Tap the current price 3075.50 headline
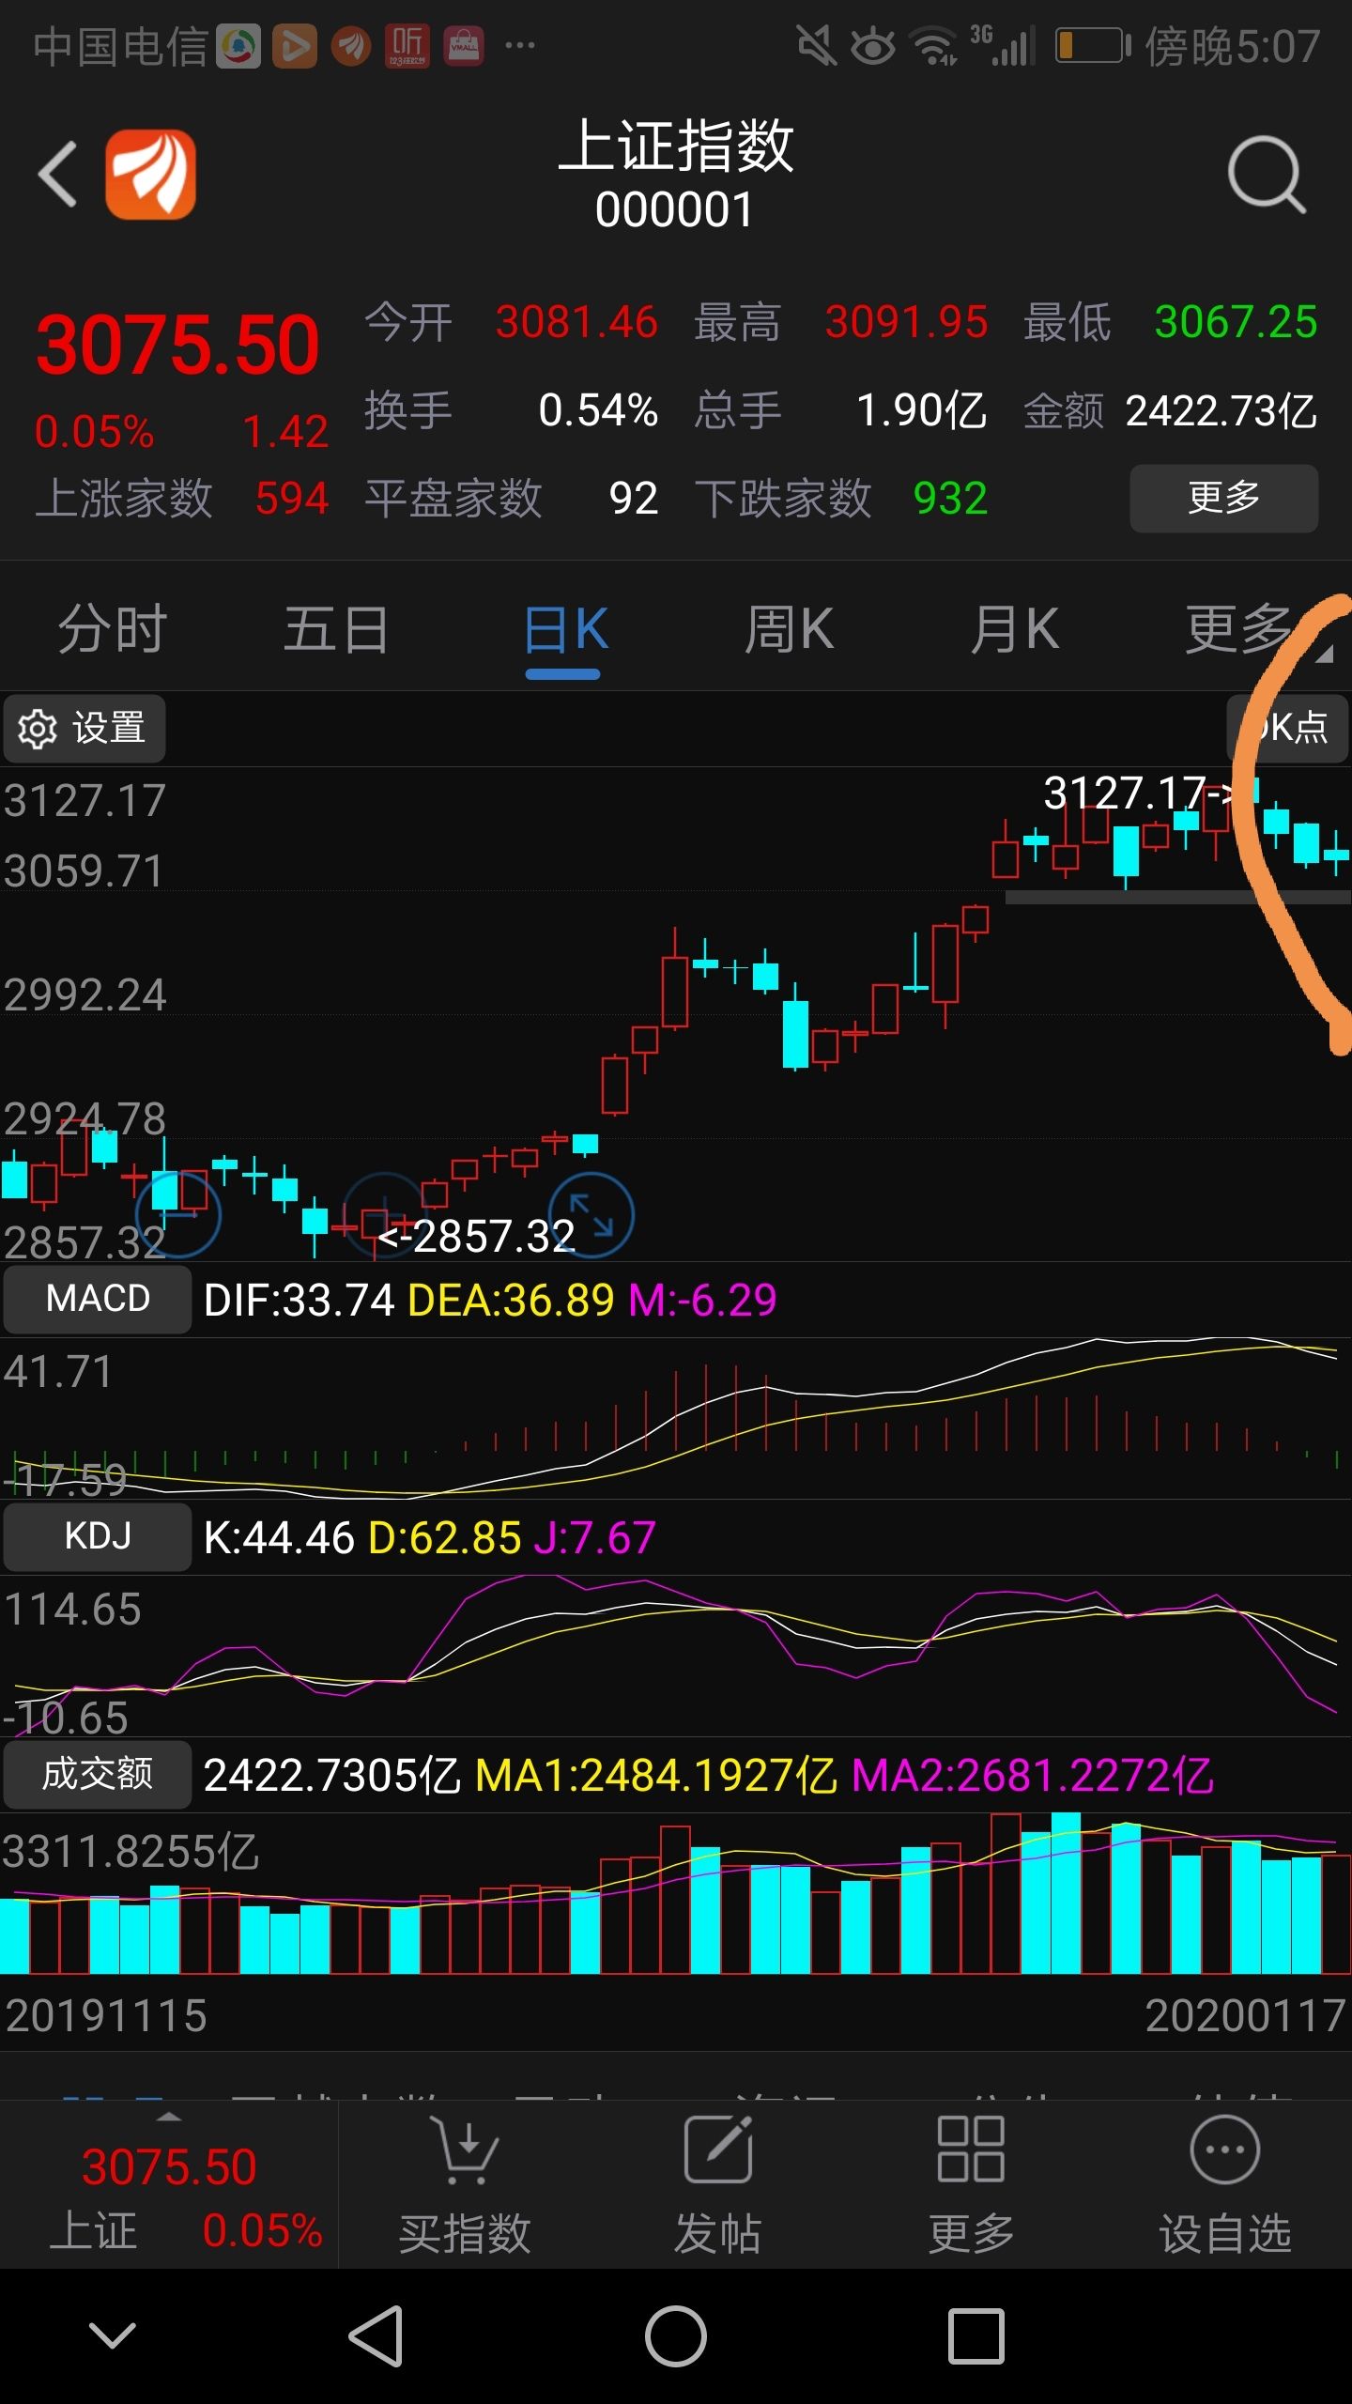The image size is (1352, 2404). pyautogui.click(x=178, y=346)
